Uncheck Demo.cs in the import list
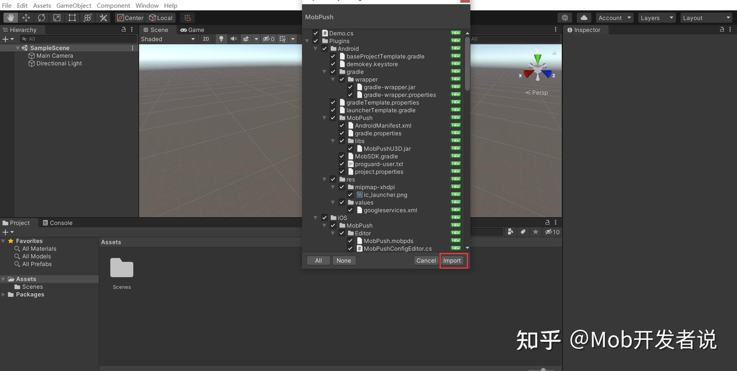Image resolution: width=737 pixels, height=371 pixels. coord(316,33)
